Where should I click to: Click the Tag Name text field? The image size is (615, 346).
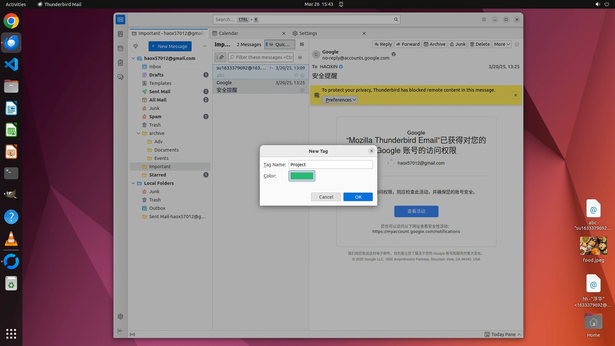pos(331,165)
